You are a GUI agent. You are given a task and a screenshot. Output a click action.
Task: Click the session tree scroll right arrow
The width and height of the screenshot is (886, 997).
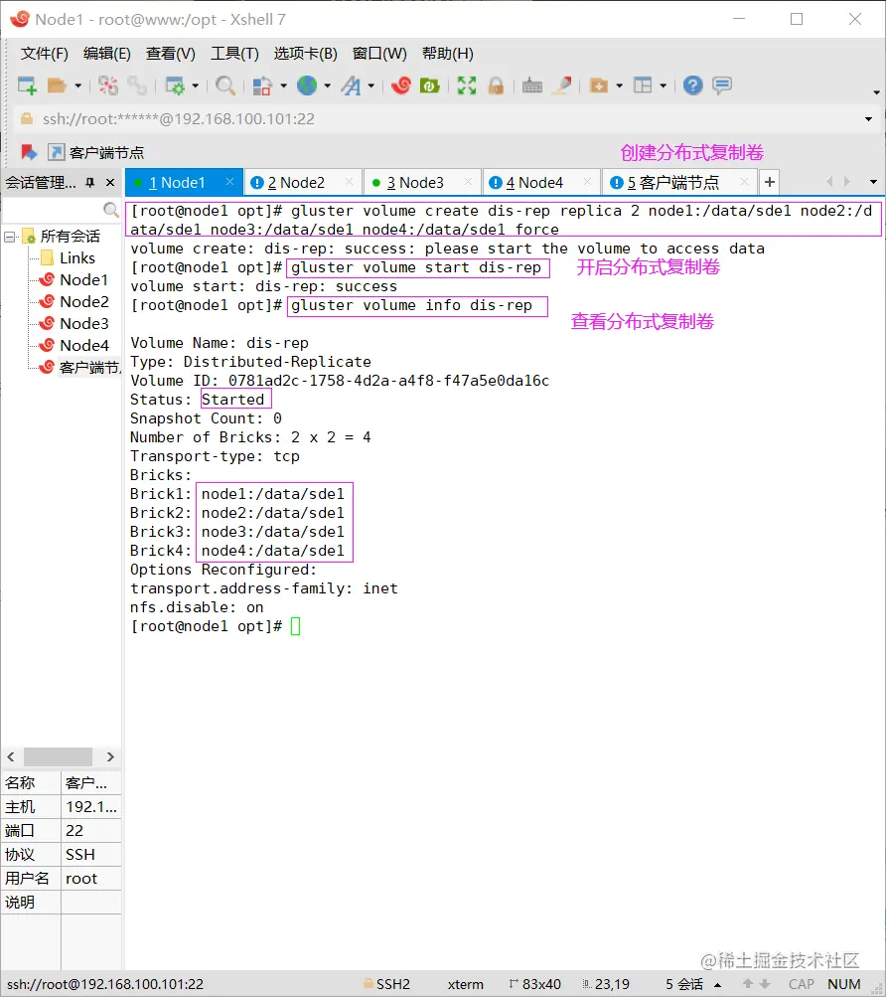[110, 756]
